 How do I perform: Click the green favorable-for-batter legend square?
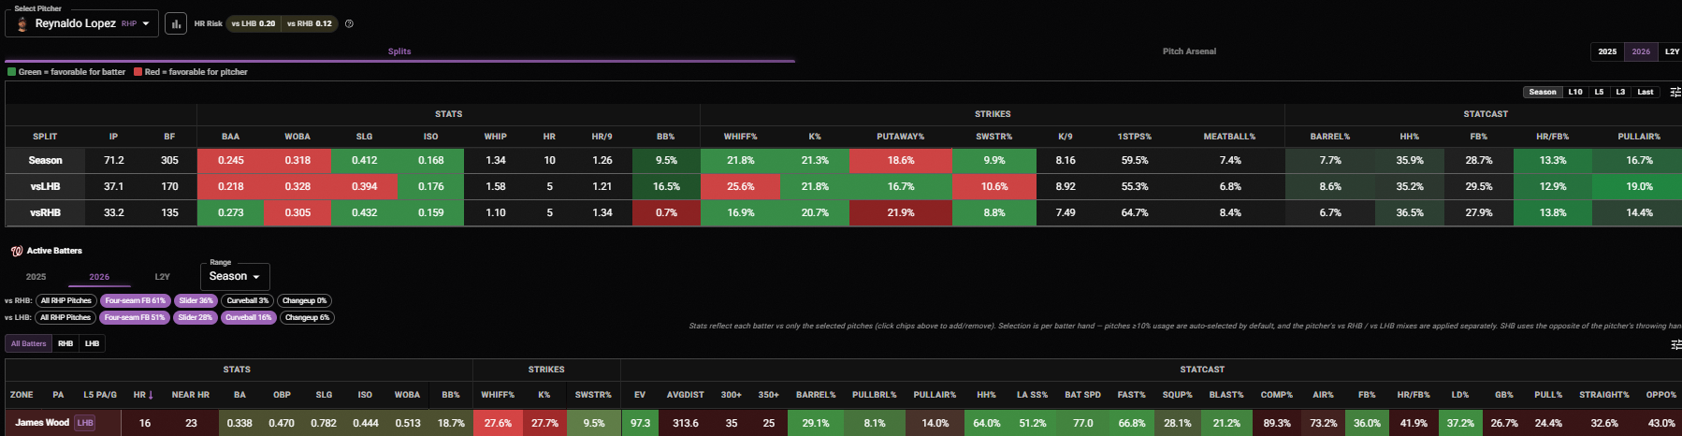pyautogui.click(x=11, y=72)
